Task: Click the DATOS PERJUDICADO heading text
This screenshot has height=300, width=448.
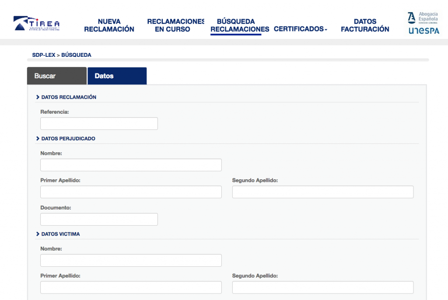Action: (x=68, y=139)
